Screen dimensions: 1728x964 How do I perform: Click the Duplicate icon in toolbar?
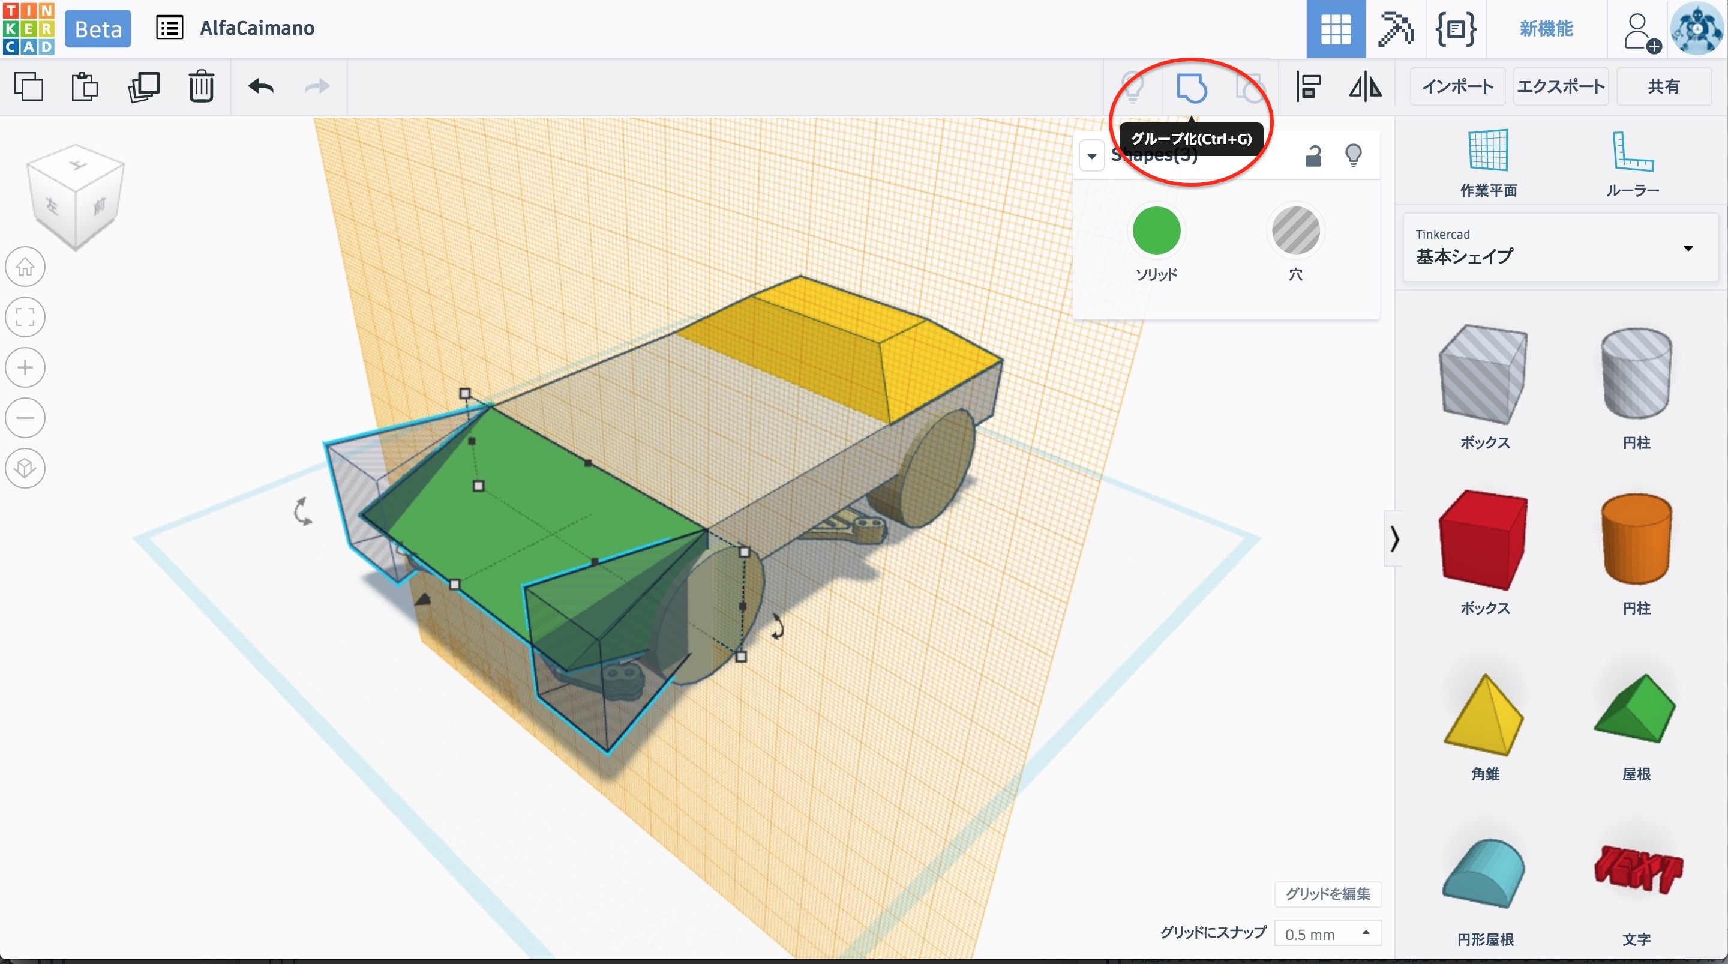click(x=143, y=87)
